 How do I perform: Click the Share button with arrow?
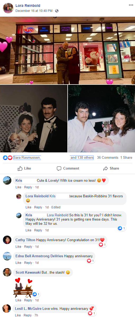coord(111,168)
